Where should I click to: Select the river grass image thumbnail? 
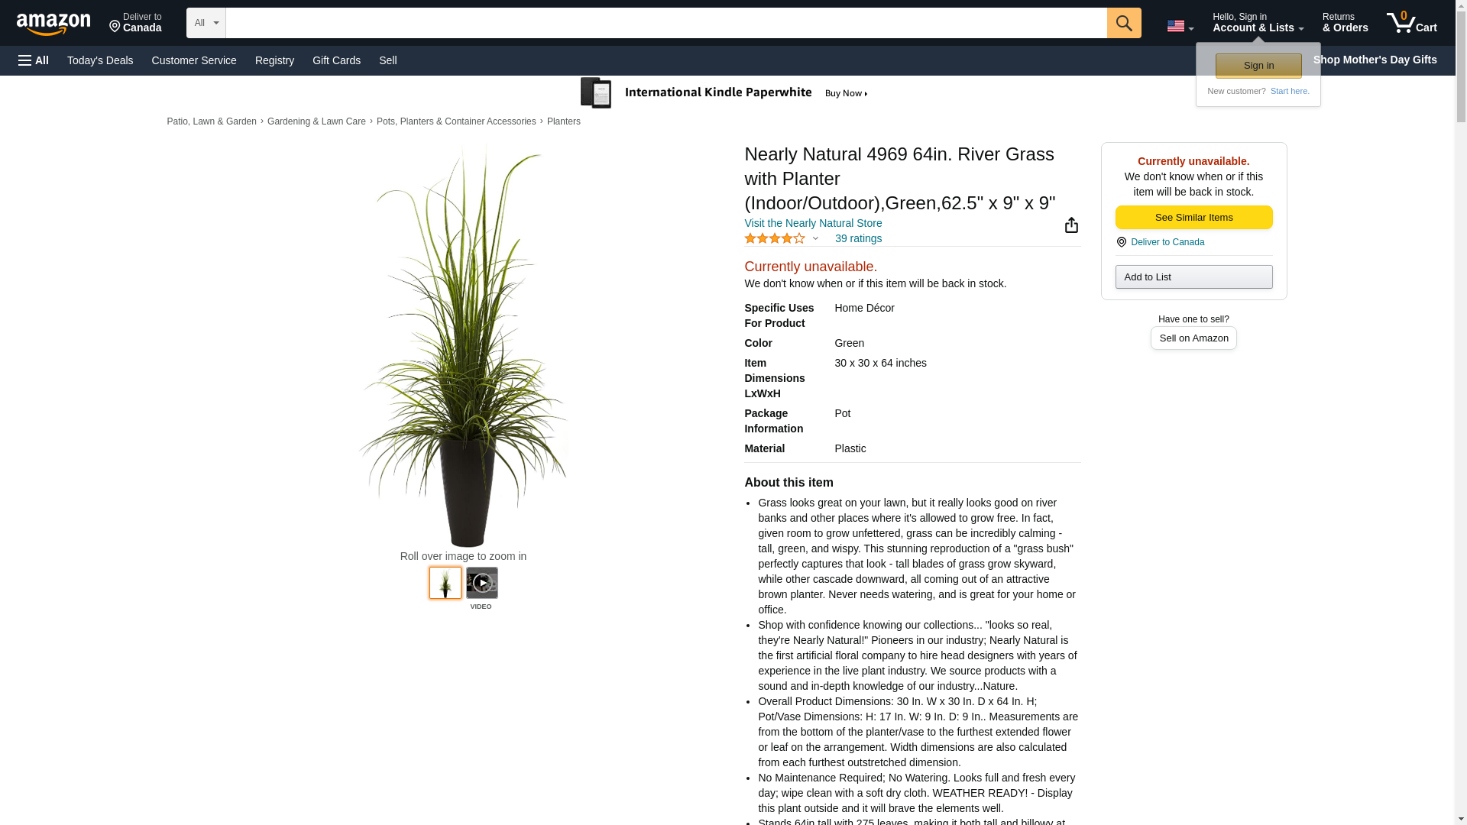click(445, 583)
